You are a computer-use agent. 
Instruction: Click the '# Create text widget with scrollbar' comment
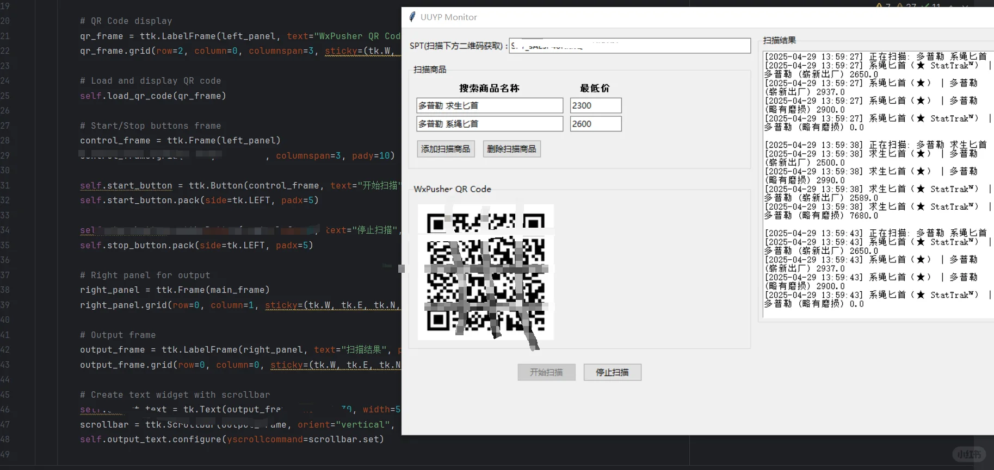[175, 394]
